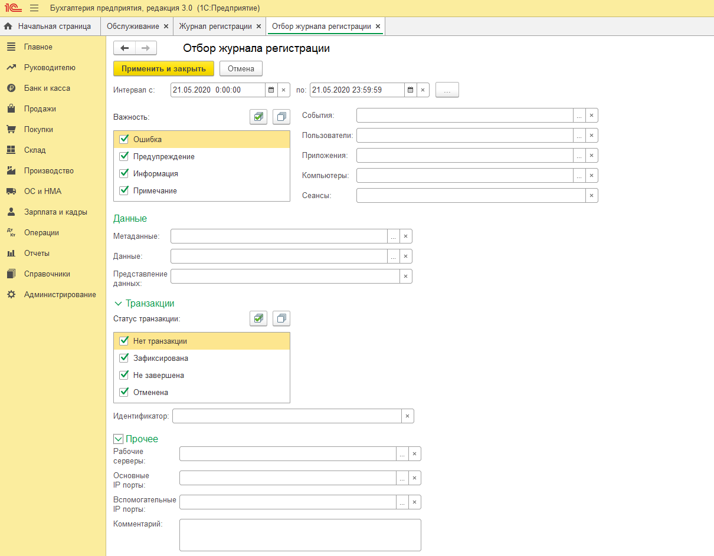Image resolution: width=714 pixels, height=556 pixels.
Task: Collapse the Транзакции section
Action: (118, 304)
